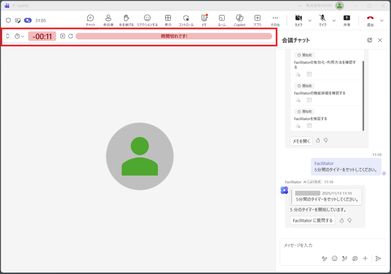Open ルーム (Rooms) from the toolbar
Viewport: 391px width, 274px height.
click(222, 20)
